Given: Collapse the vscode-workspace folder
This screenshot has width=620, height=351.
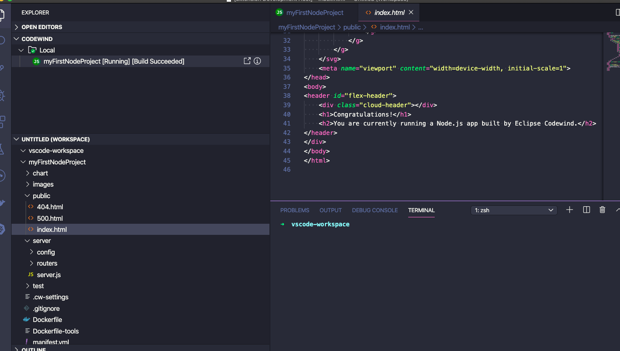Looking at the screenshot, I should click(23, 151).
